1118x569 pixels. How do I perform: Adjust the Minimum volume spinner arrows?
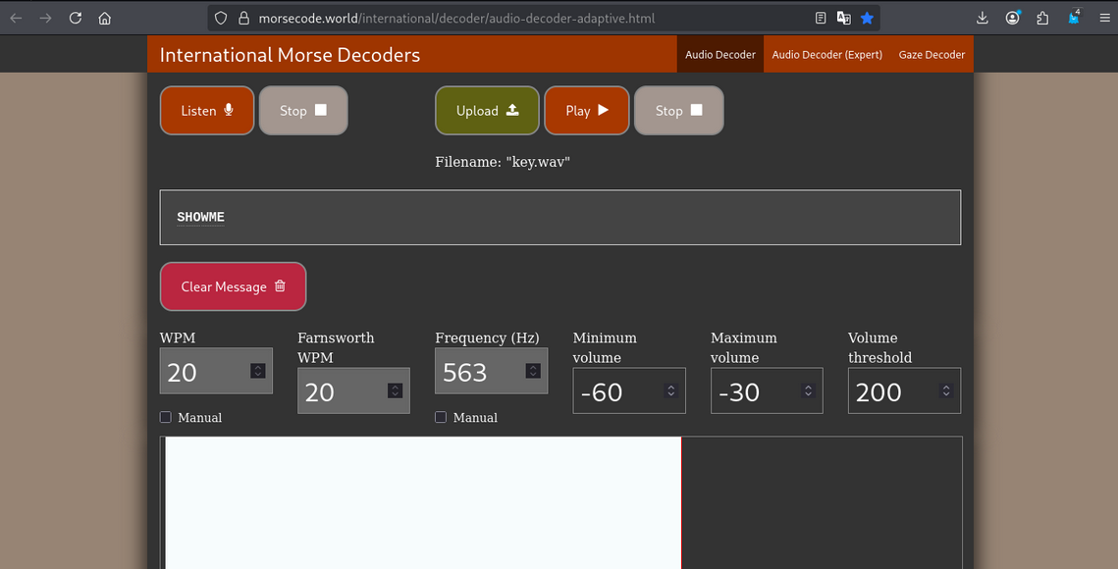(x=670, y=390)
